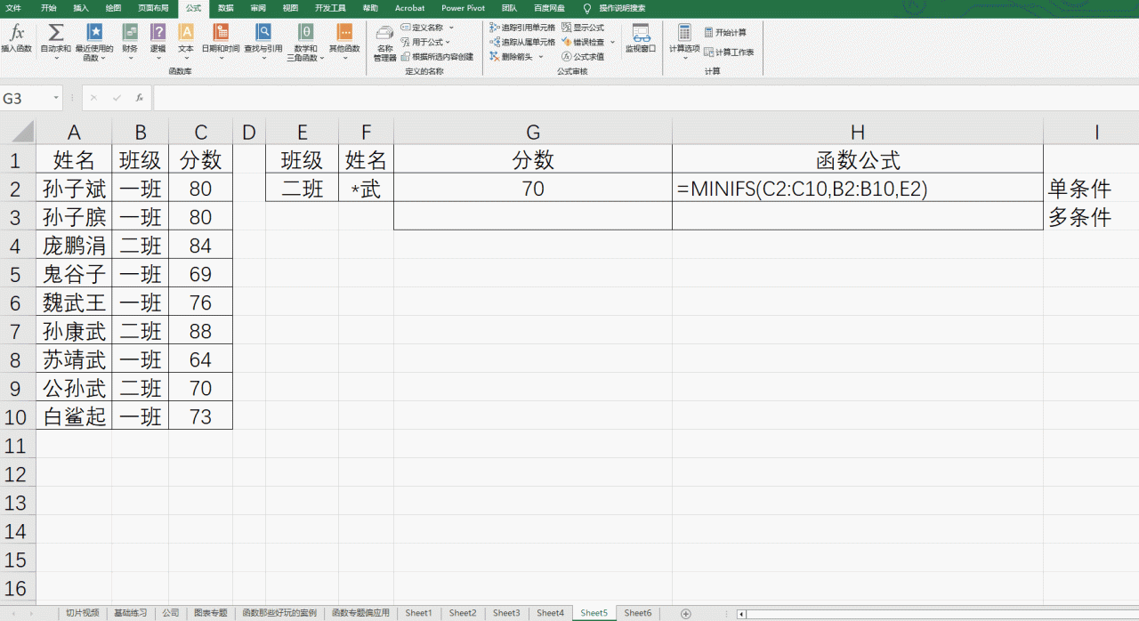Open the Sheet1 tab
This screenshot has width=1139, height=621.
[418, 613]
